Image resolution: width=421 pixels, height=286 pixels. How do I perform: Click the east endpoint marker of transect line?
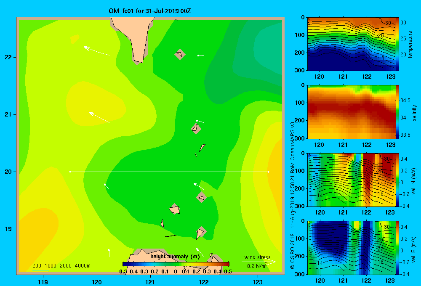(x=269, y=172)
